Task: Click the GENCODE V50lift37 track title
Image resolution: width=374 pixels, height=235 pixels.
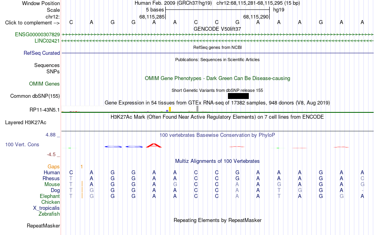Action: click(x=217, y=29)
